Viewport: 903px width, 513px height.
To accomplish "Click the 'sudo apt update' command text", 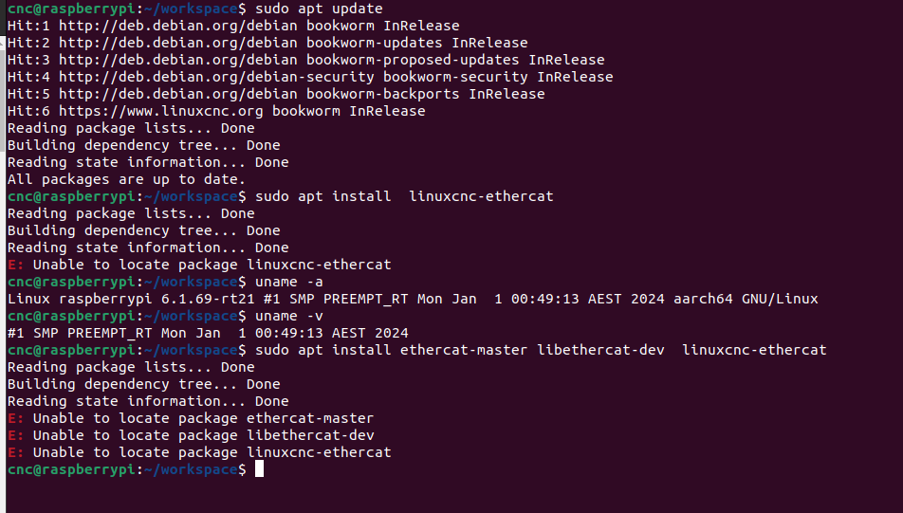I will tap(319, 9).
